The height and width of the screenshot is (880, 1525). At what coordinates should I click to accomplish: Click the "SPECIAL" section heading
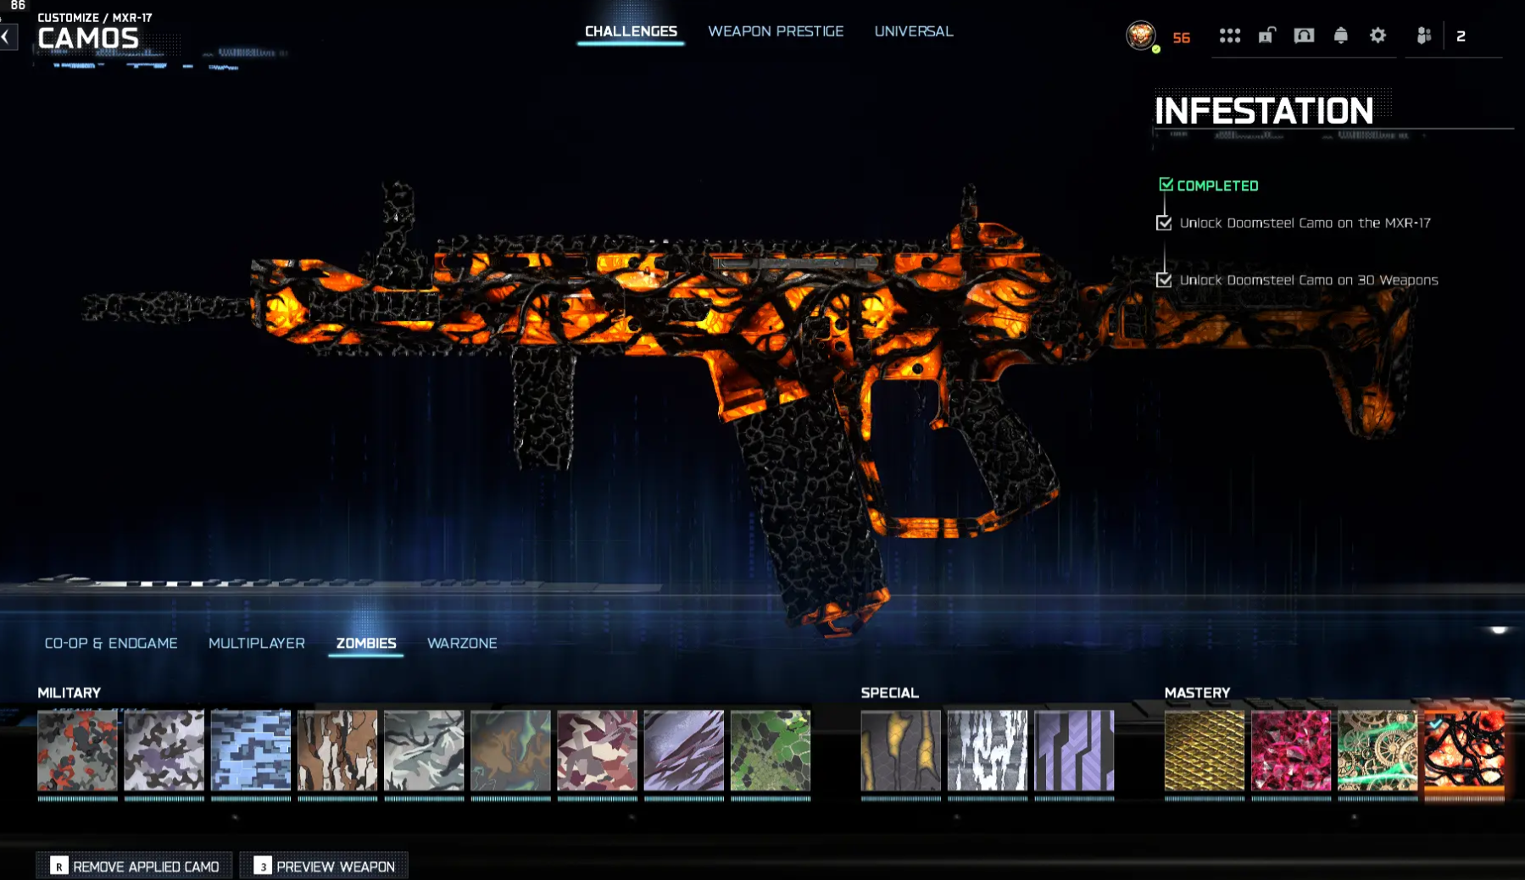[889, 693]
